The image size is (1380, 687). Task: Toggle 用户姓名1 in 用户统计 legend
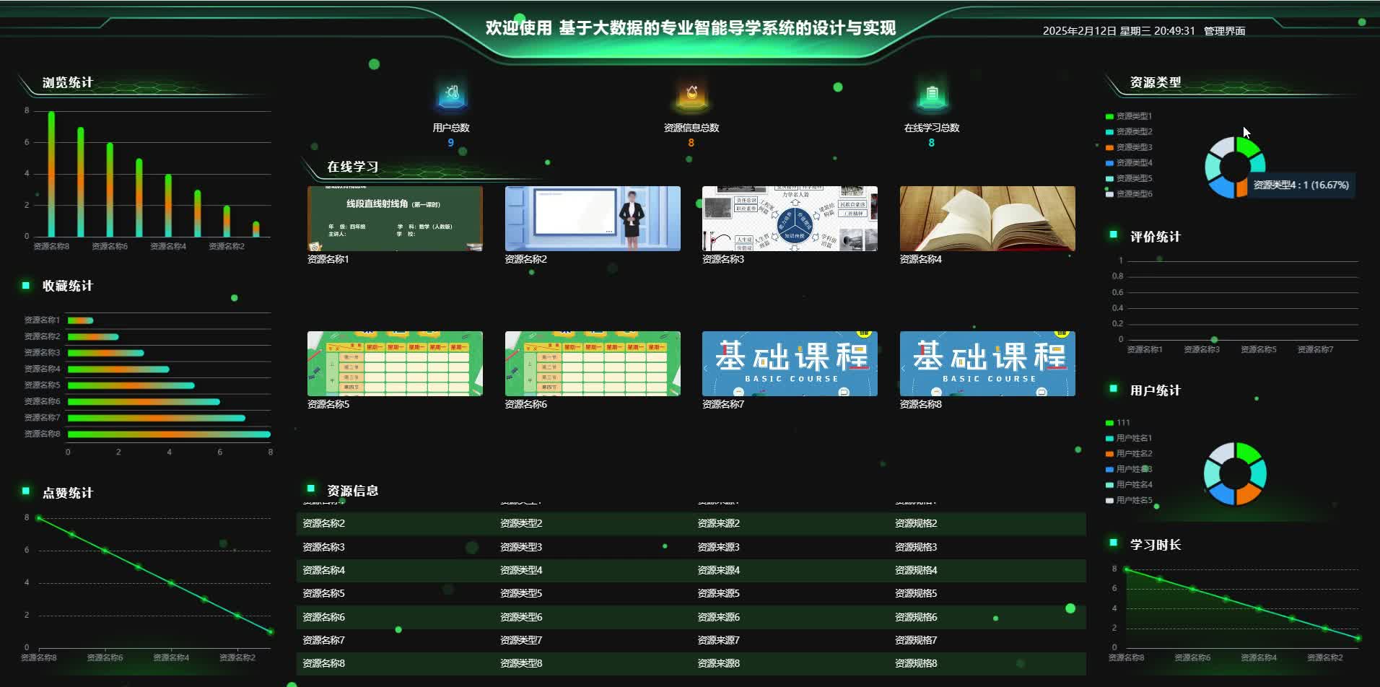pyautogui.click(x=1129, y=438)
